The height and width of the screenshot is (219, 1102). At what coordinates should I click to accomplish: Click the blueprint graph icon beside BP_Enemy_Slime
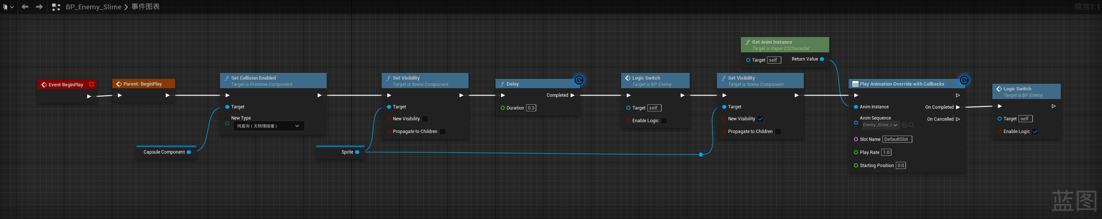click(x=56, y=7)
